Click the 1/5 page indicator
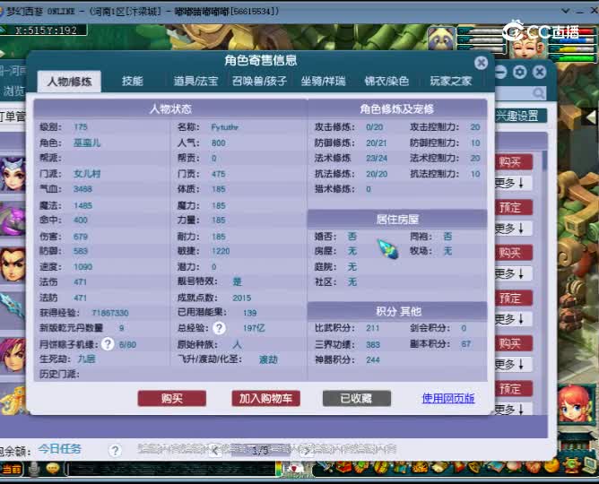The image size is (599, 484). coord(261,451)
